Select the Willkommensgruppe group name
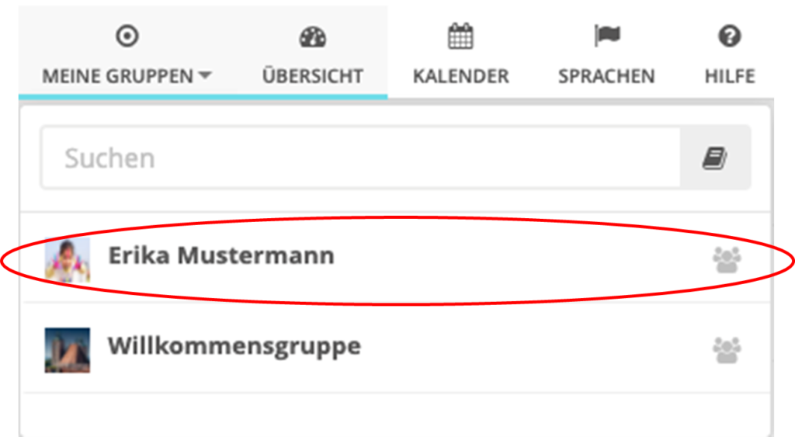This screenshot has width=795, height=437. pos(234,347)
